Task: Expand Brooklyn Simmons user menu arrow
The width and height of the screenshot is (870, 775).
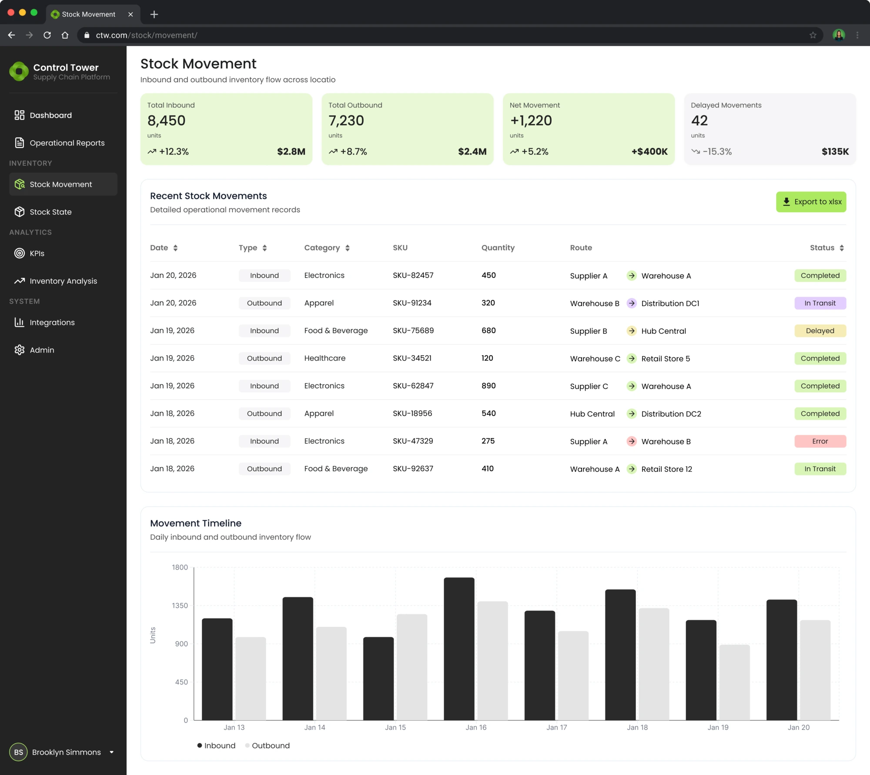Action: point(112,752)
